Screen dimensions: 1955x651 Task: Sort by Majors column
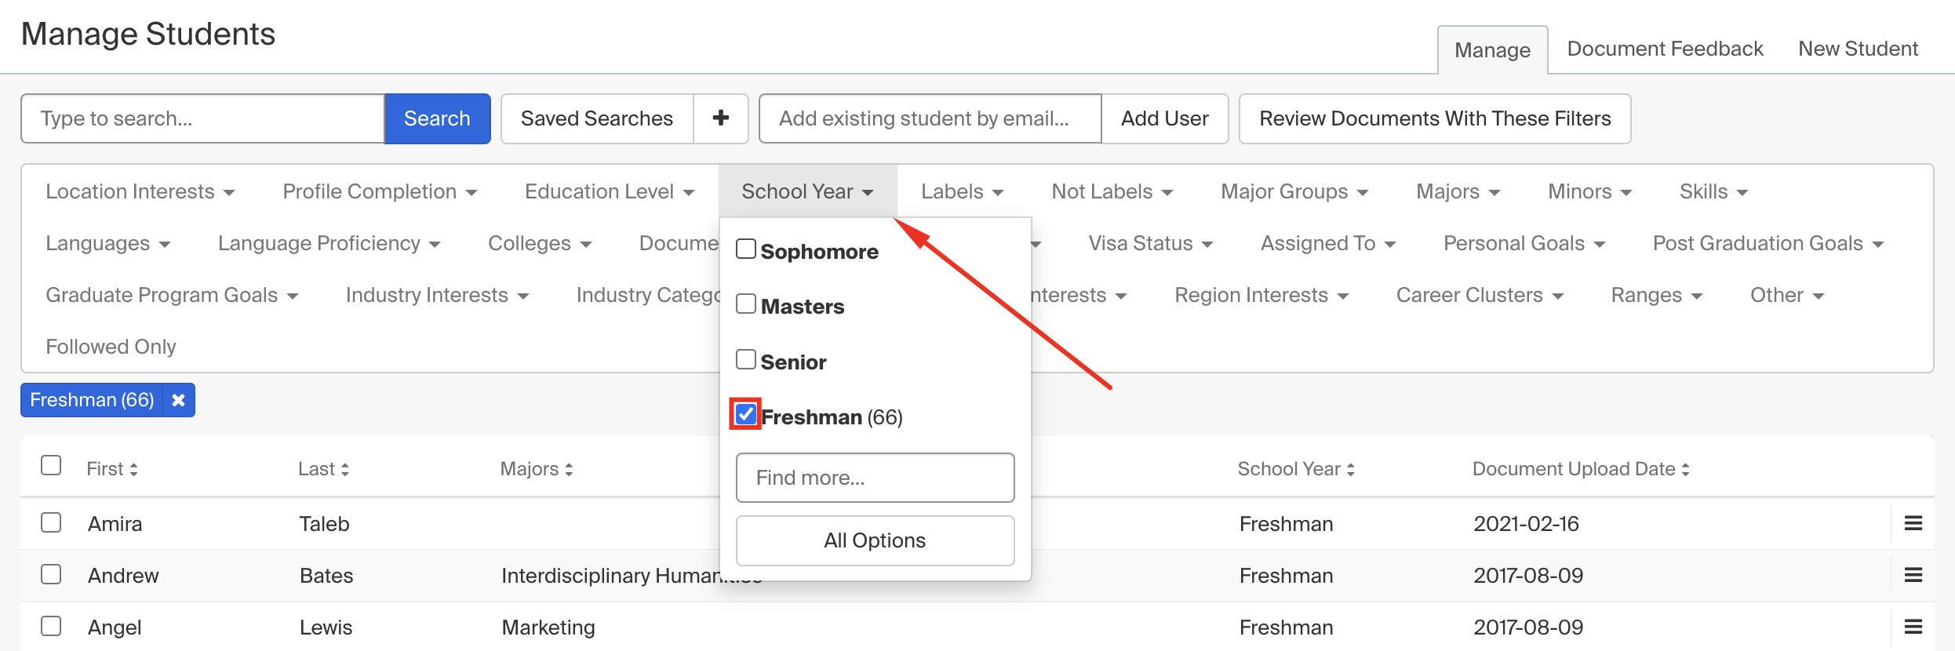pos(537,469)
